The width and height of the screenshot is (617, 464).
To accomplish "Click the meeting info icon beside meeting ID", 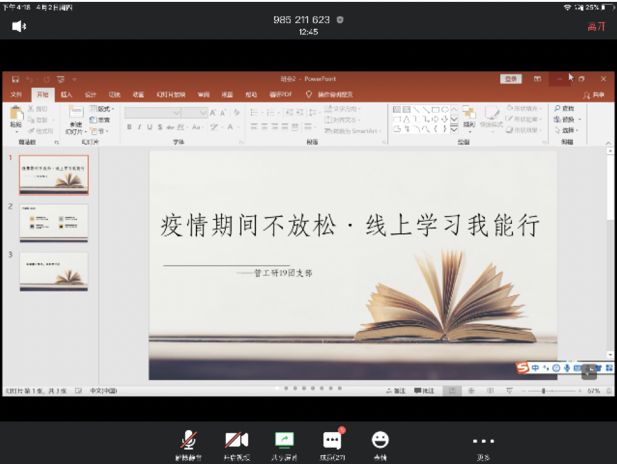I will click(340, 20).
